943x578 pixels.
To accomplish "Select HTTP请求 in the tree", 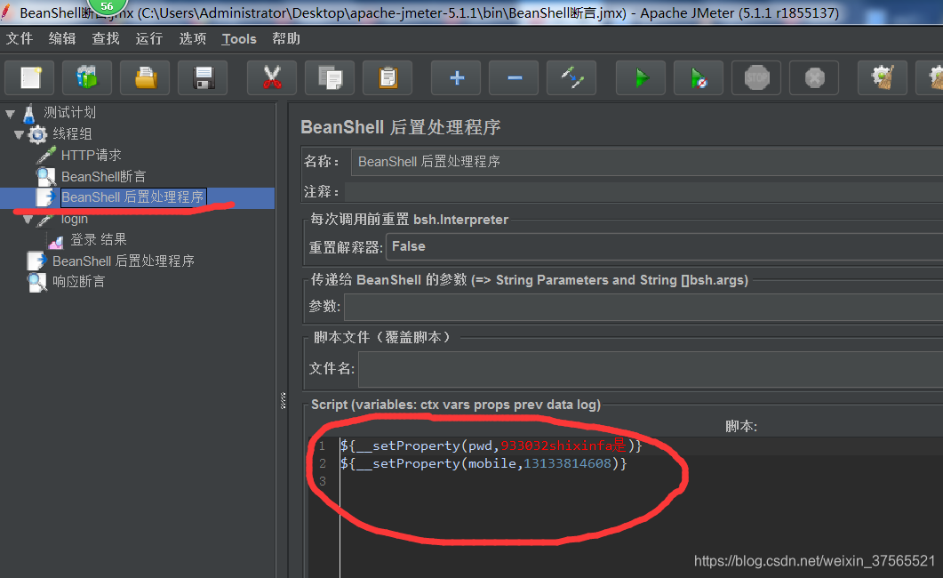I will (x=92, y=156).
